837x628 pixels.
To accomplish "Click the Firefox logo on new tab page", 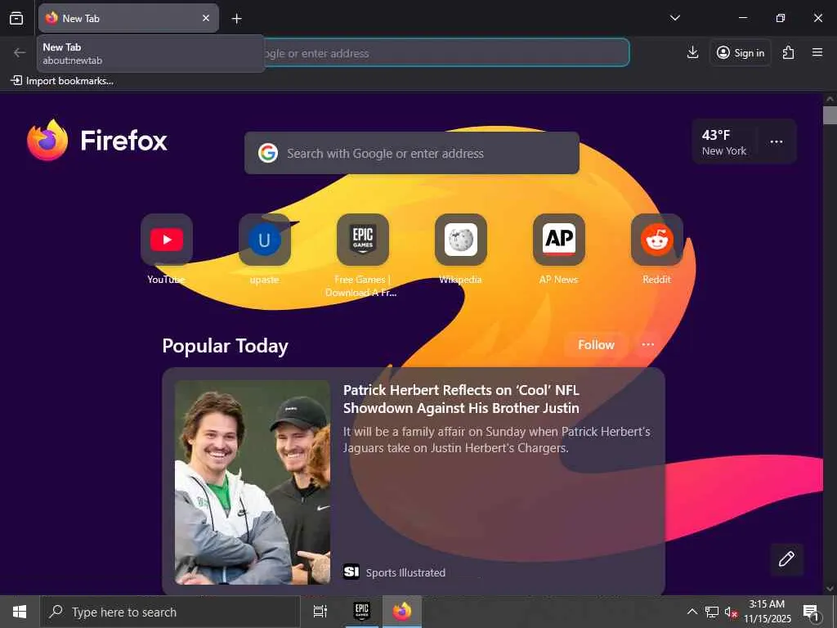I will pyautogui.click(x=96, y=141).
